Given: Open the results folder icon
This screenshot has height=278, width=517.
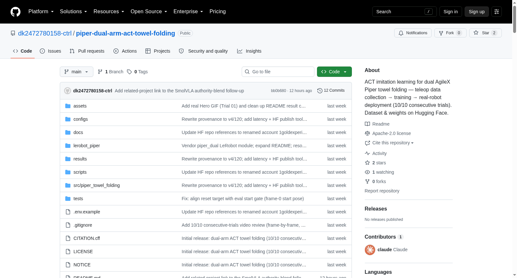Looking at the screenshot, I should pos(68,159).
